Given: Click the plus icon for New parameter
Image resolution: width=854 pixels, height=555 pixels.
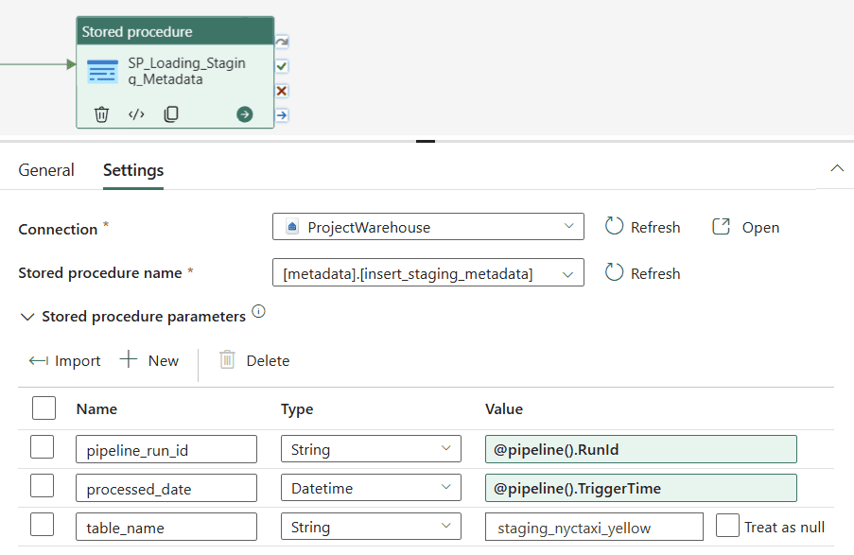Looking at the screenshot, I should [x=129, y=359].
